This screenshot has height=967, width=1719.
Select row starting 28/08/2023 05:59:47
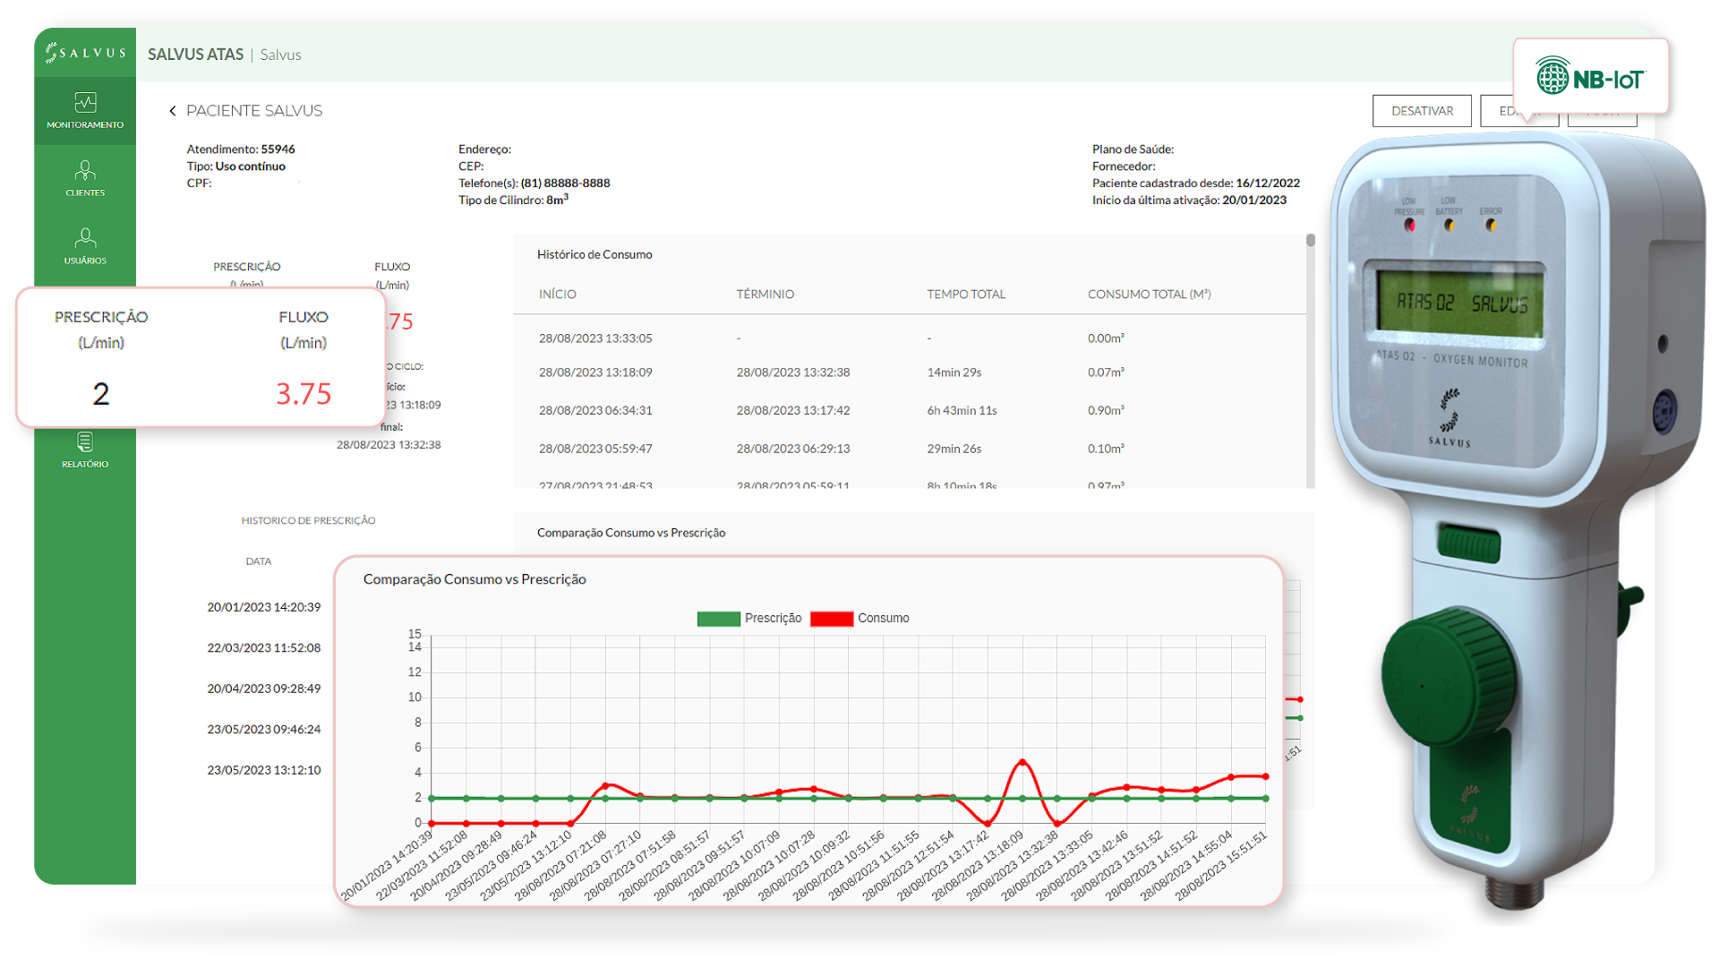point(909,449)
